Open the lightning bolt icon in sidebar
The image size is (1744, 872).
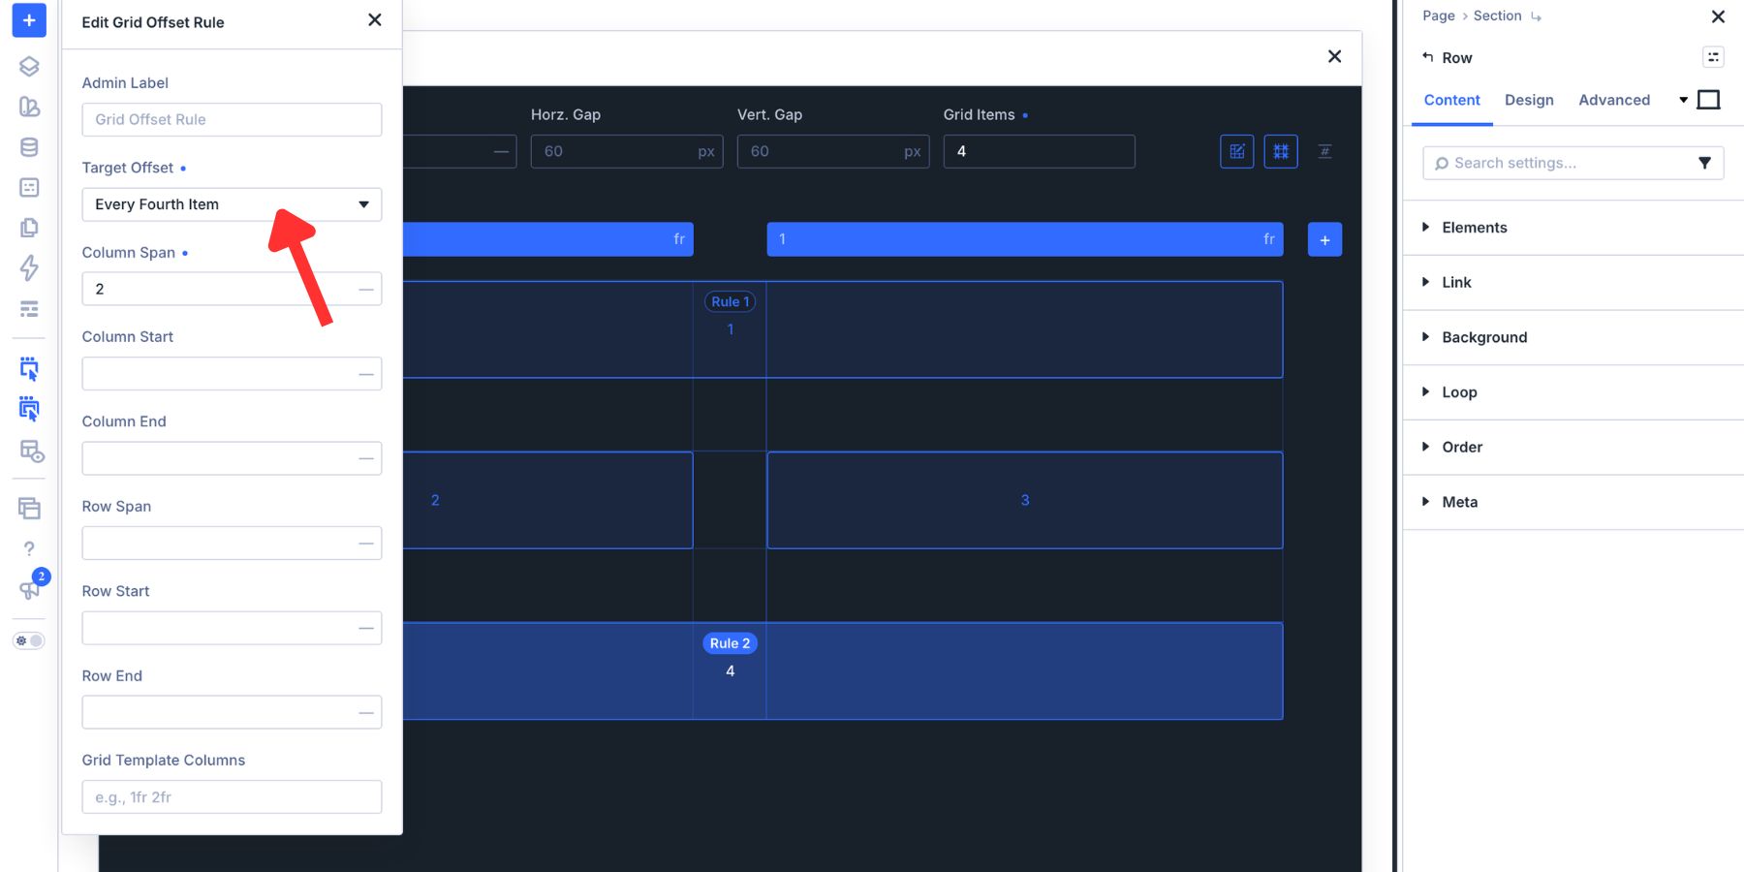point(29,267)
